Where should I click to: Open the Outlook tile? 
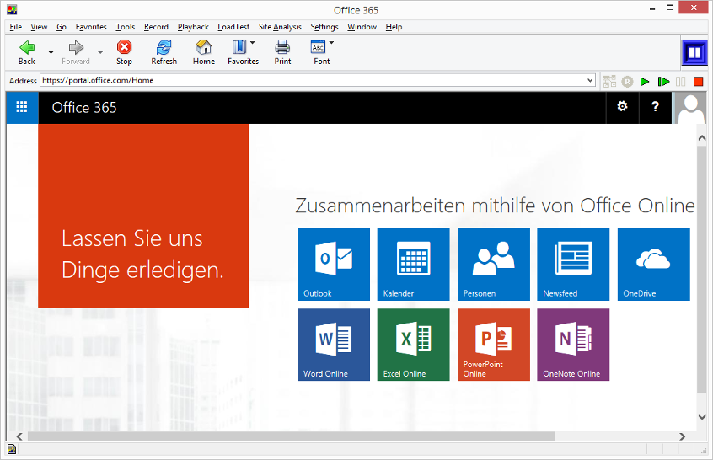[x=334, y=265]
